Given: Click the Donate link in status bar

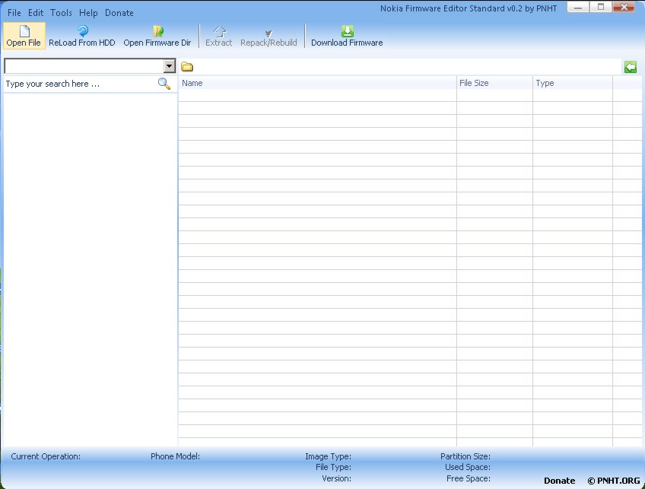Looking at the screenshot, I should tap(560, 481).
